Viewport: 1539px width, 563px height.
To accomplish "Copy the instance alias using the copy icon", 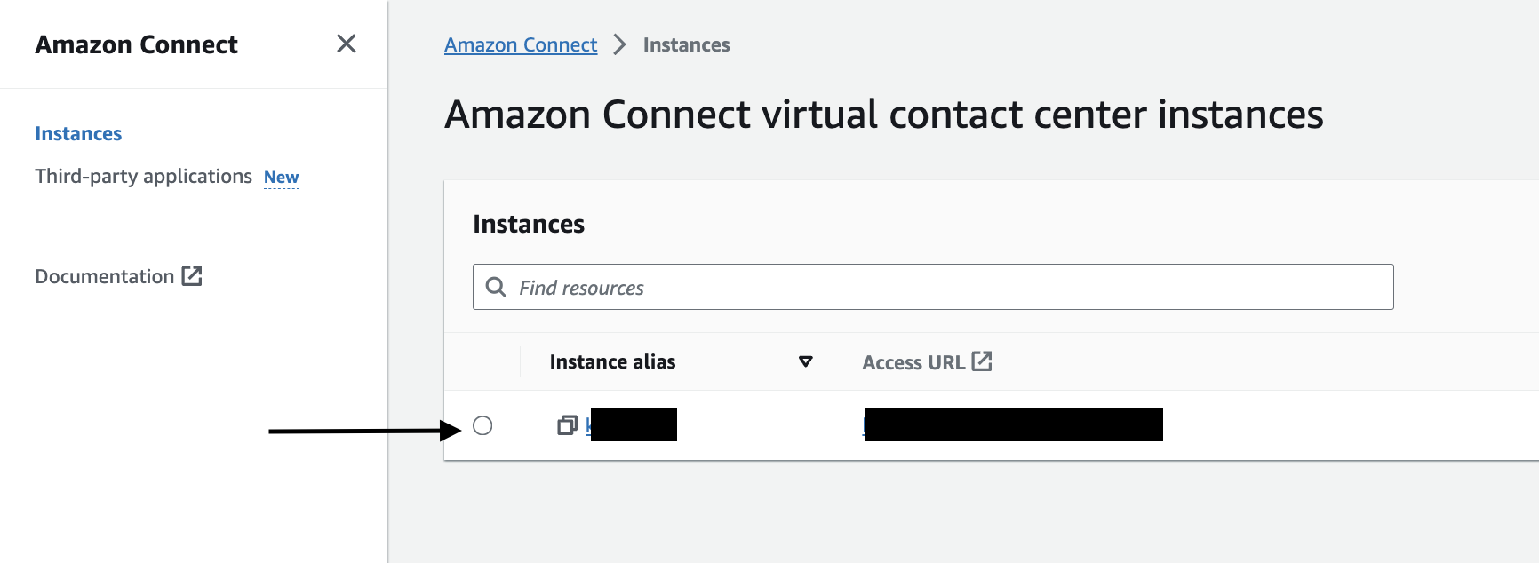I will [x=567, y=425].
